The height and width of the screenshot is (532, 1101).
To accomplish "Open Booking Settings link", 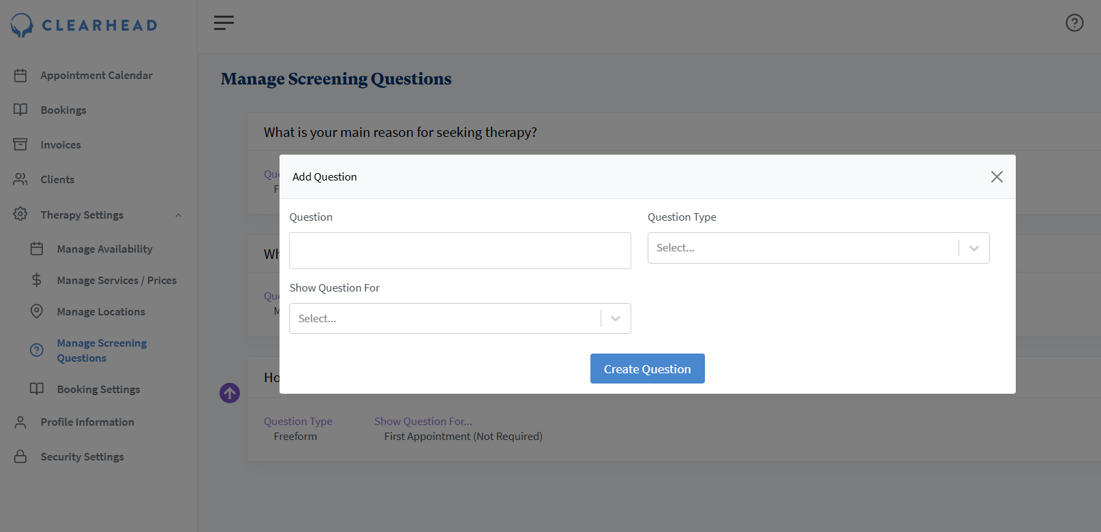I will coord(98,390).
